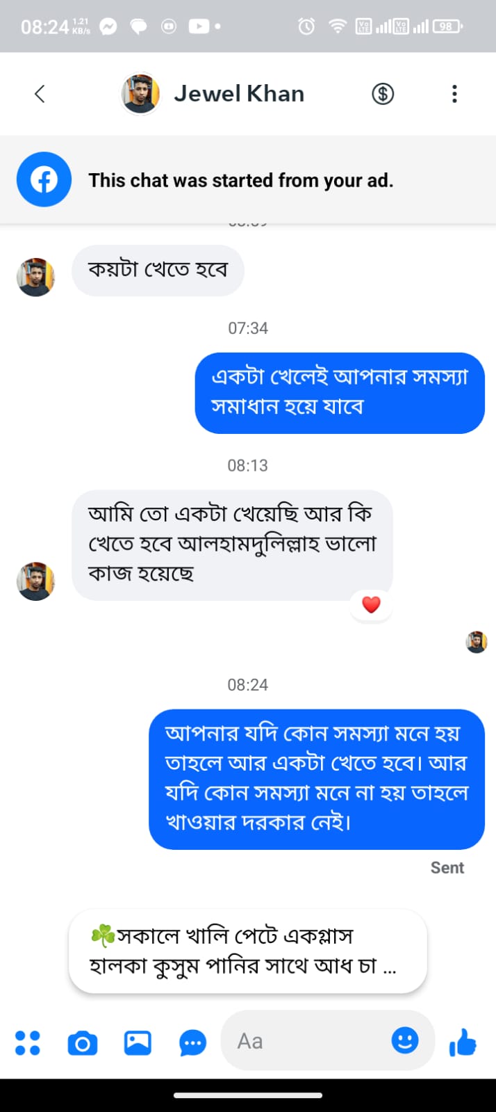Open the camera from message bar
Screen dimensions: 496x1112
[x=83, y=1042]
